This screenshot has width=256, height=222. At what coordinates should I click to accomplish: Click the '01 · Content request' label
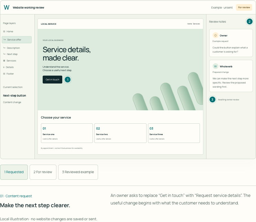[16, 196]
